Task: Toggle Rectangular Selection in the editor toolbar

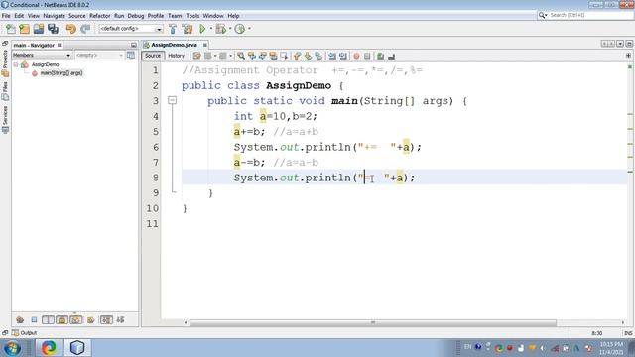Action: coord(284,56)
